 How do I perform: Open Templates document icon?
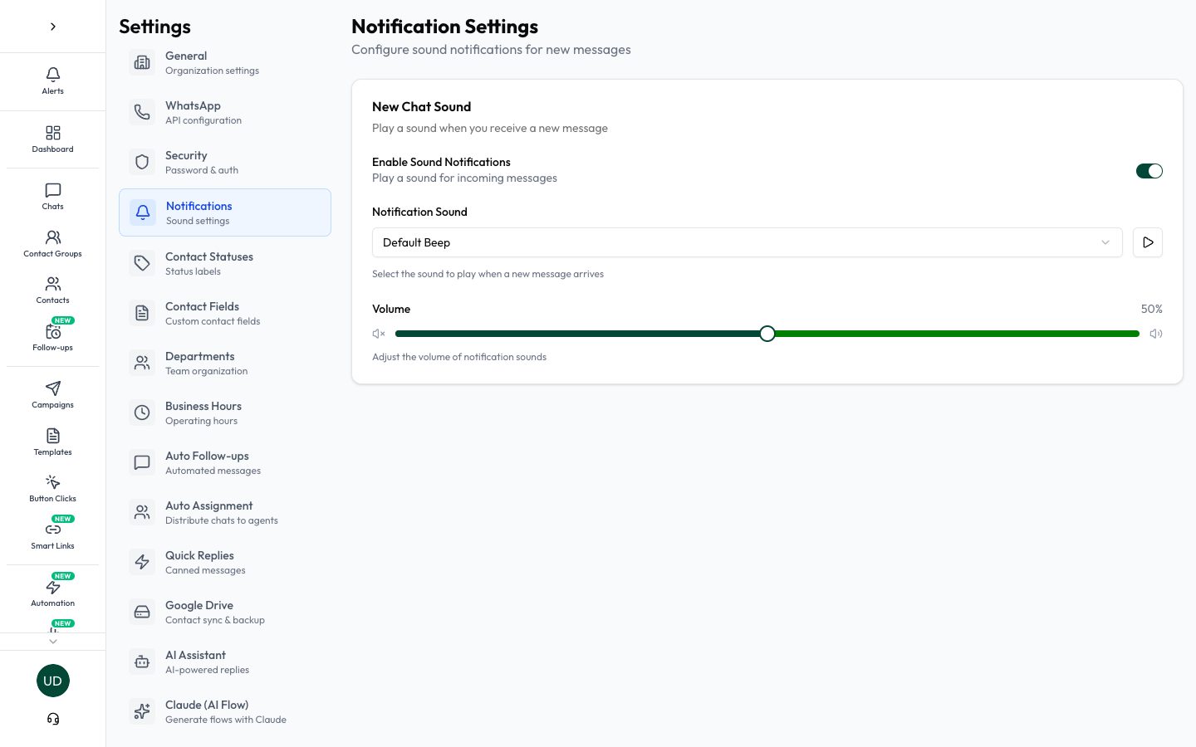click(53, 436)
